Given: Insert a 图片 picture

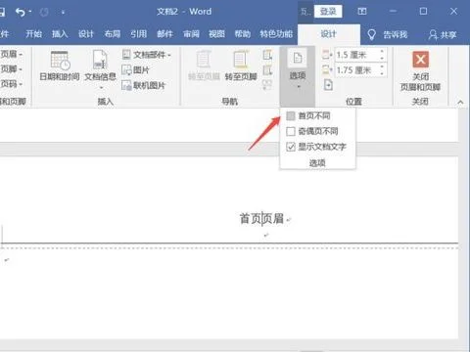Looking at the screenshot, I should coord(135,69).
